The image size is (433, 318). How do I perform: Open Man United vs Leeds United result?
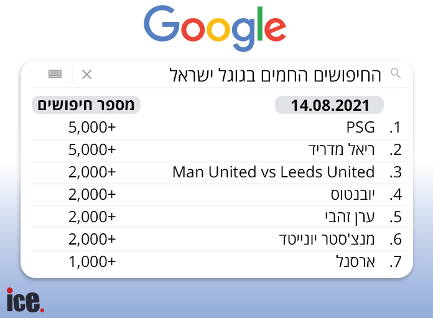(274, 172)
